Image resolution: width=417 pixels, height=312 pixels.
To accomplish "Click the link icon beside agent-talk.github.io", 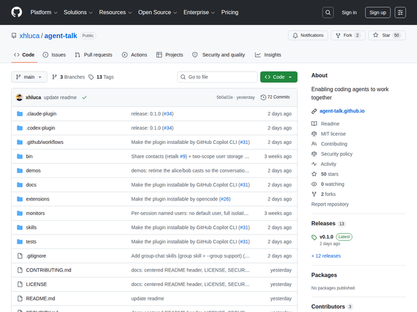I will click(314, 111).
